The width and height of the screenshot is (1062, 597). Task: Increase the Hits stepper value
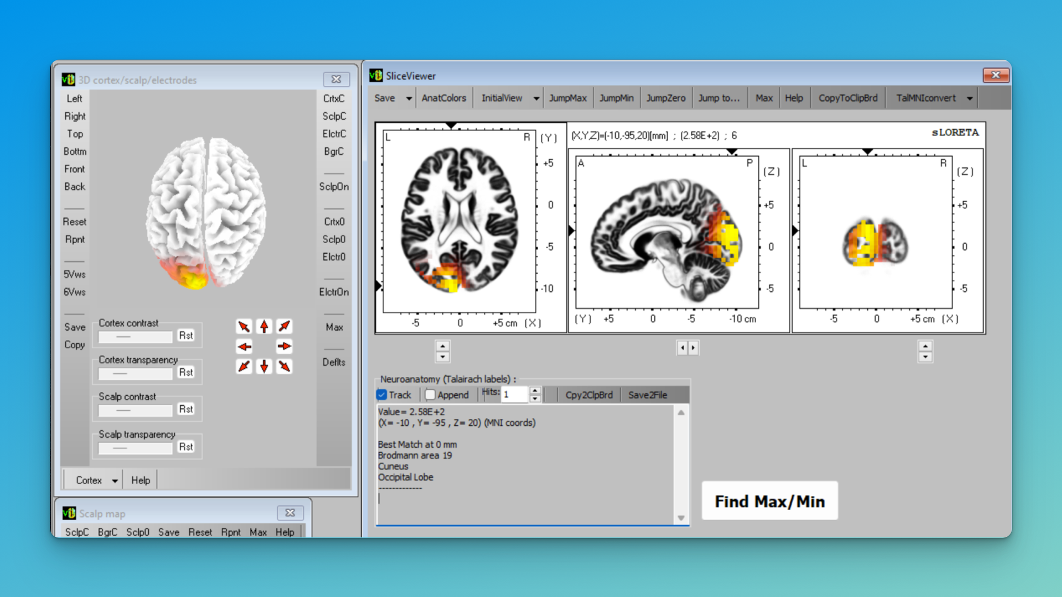click(x=535, y=391)
